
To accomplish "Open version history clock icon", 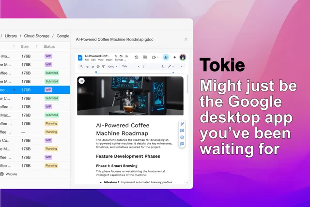I will (x=137, y=57).
